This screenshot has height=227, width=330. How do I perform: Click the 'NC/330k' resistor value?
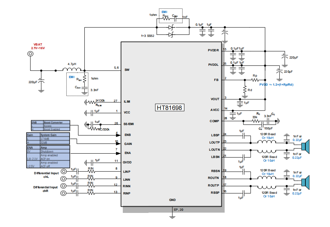[104, 129]
